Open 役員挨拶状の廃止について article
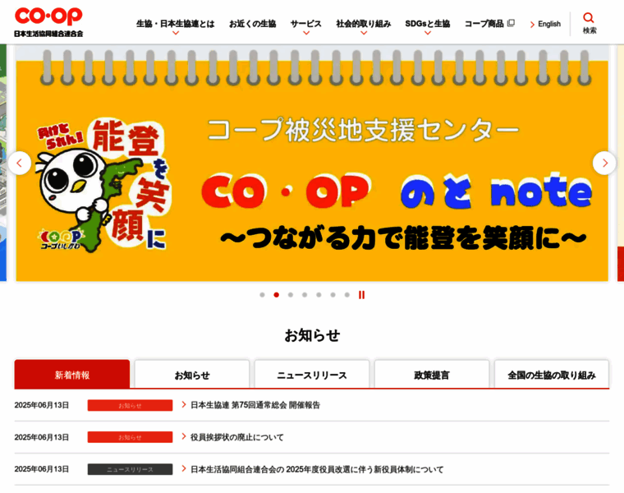Screen dimensions: 624x493 tap(237, 437)
